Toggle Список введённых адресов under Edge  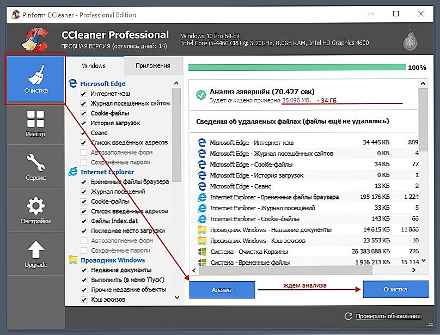(x=83, y=143)
